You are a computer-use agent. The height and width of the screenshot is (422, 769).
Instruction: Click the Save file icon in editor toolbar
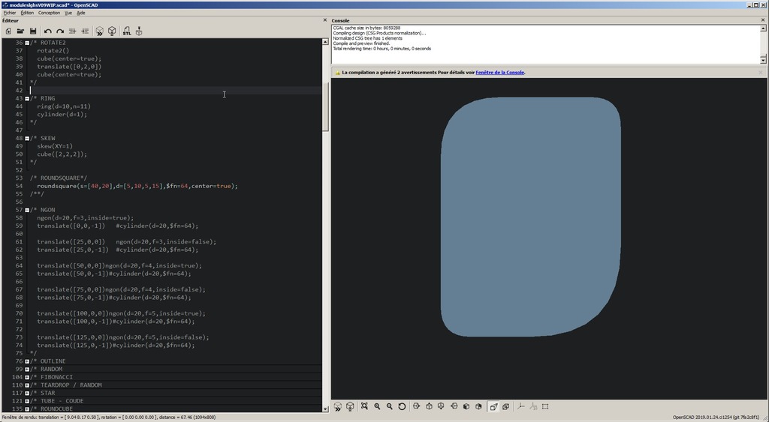point(33,31)
